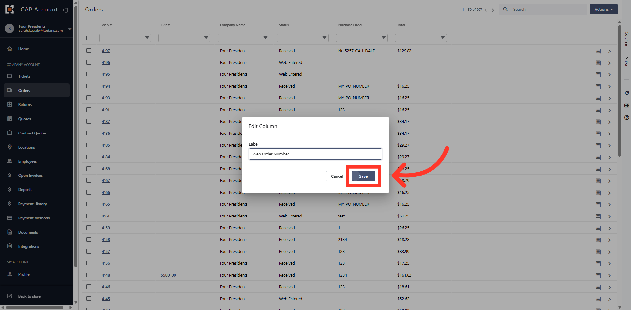The height and width of the screenshot is (310, 631).
Task: Open filter menu for Company Name column
Action: [265, 38]
